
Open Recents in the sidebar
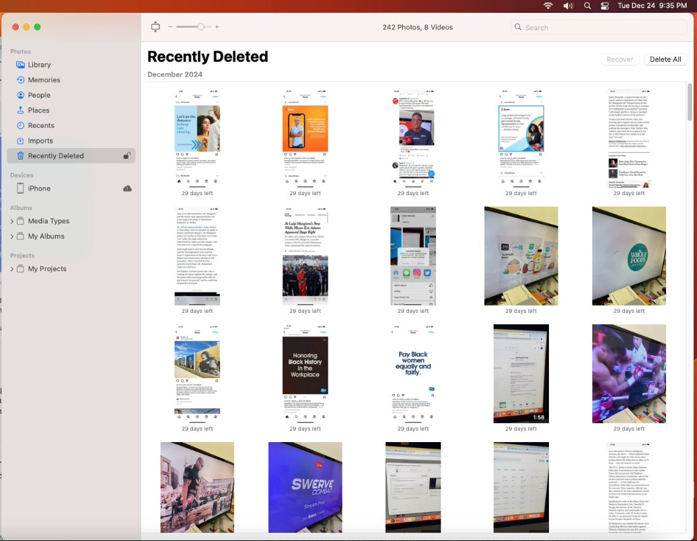[71, 125]
